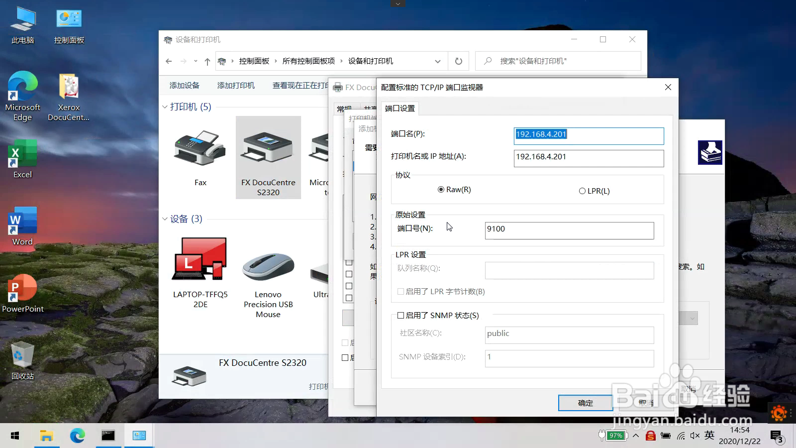Collapse the 设备 (3) group

(x=165, y=219)
